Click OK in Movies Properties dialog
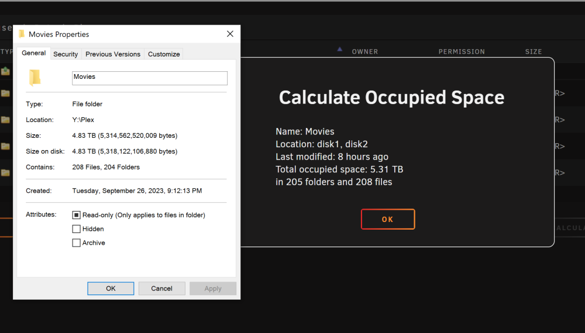This screenshot has height=333, width=585. click(111, 288)
